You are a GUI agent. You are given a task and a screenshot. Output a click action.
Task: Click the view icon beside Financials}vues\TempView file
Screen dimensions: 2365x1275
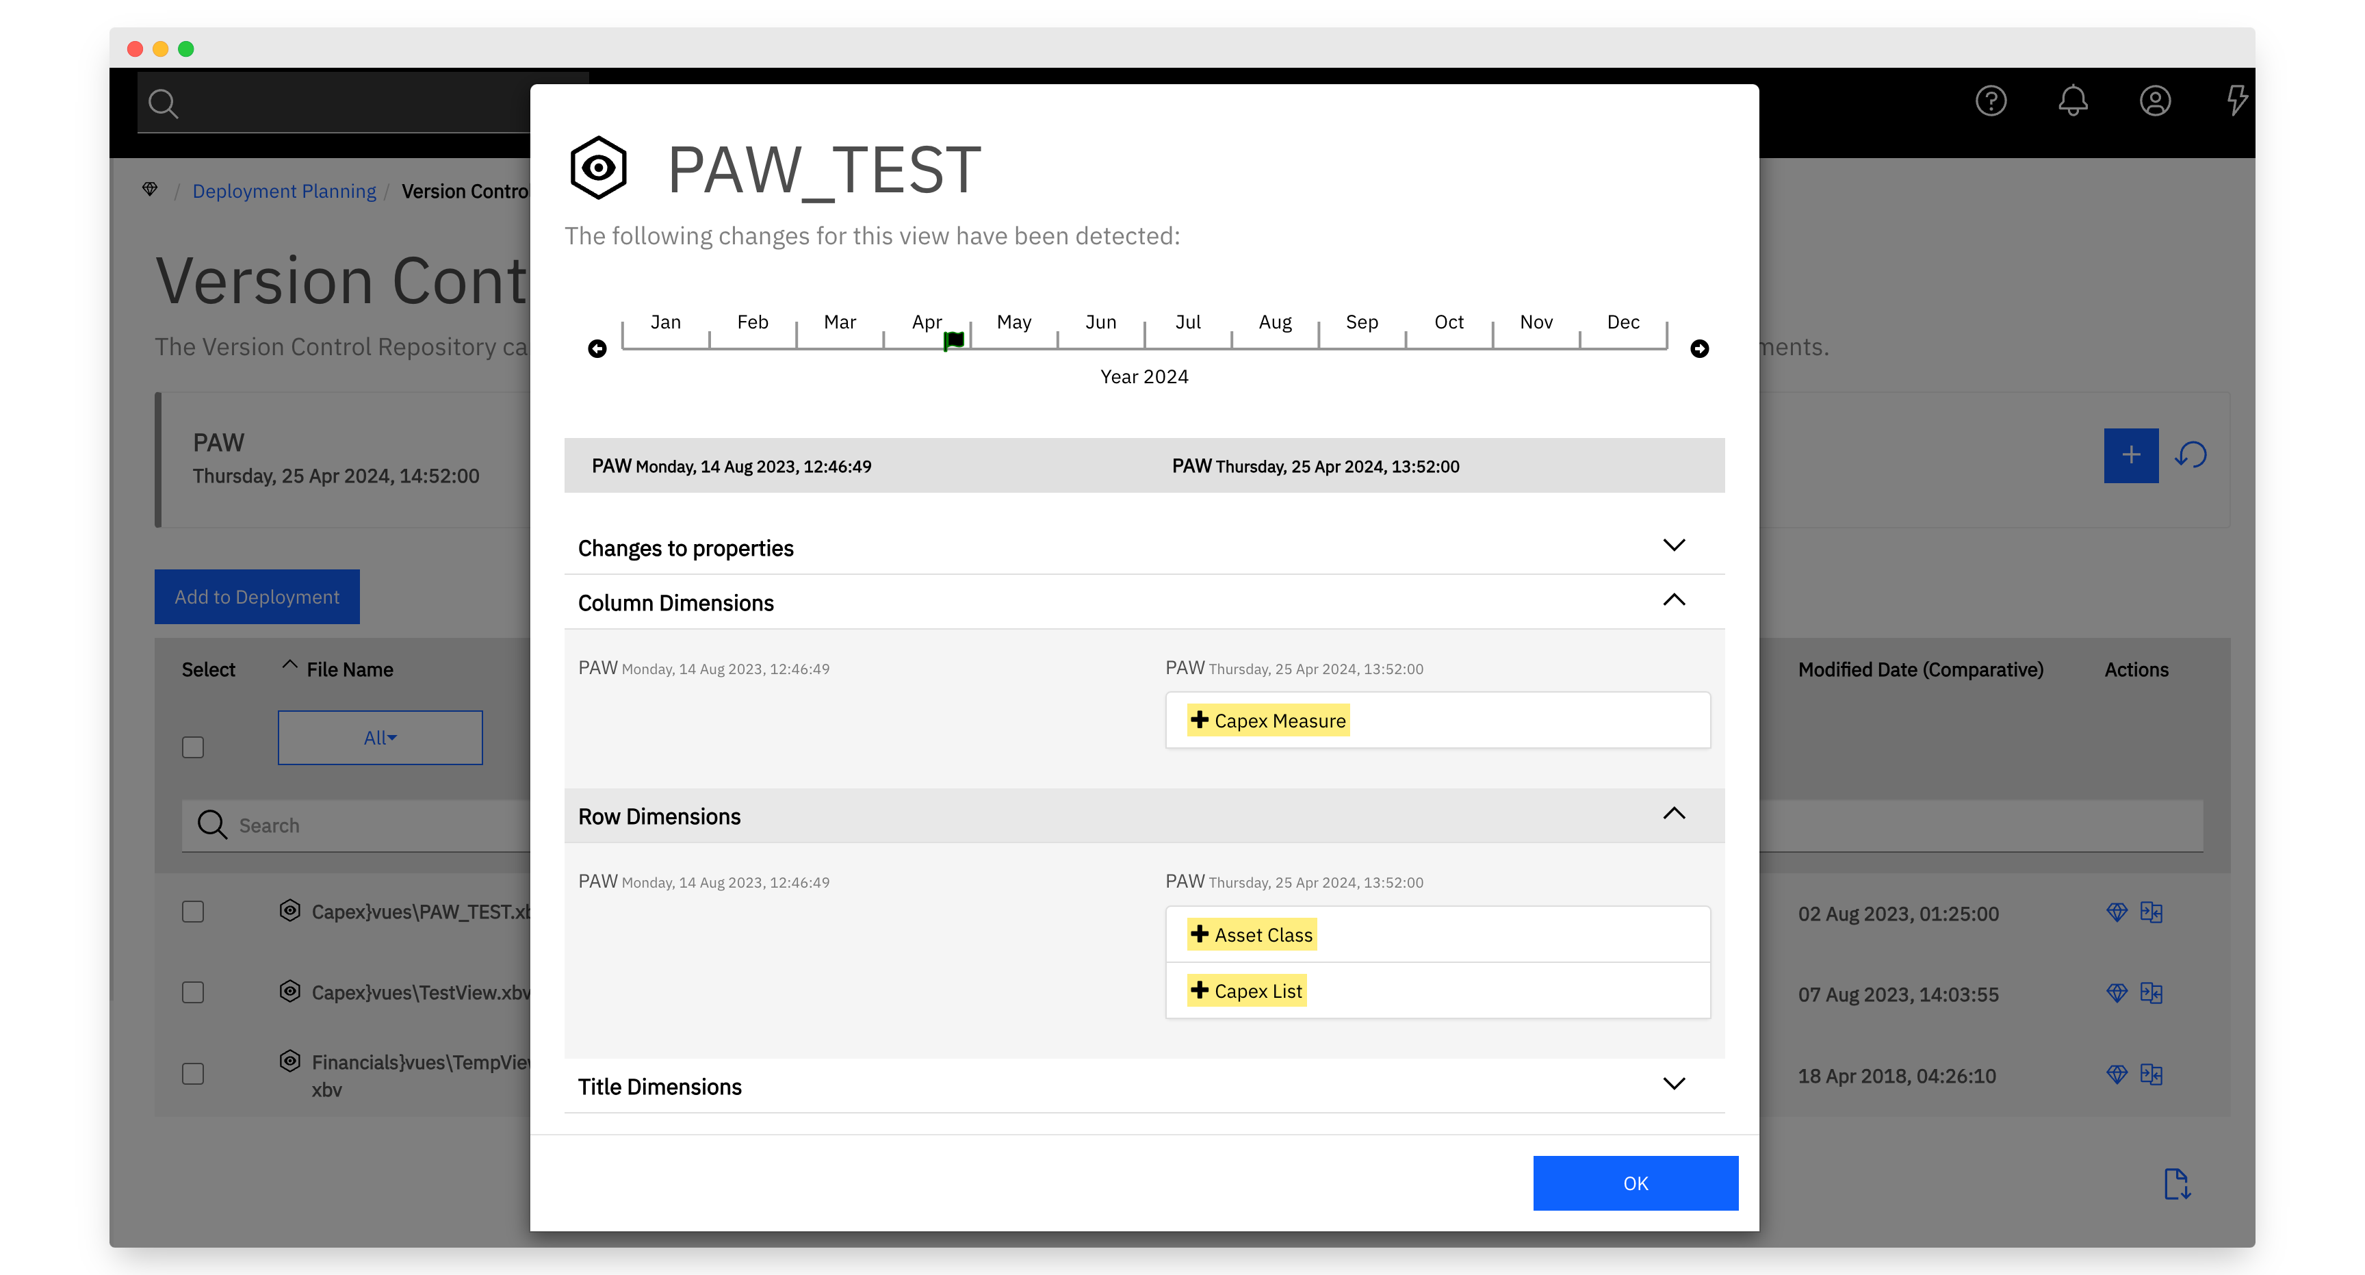point(290,1061)
